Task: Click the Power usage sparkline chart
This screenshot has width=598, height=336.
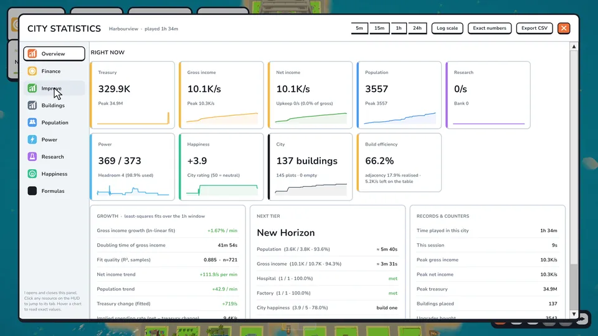Action: click(133, 190)
